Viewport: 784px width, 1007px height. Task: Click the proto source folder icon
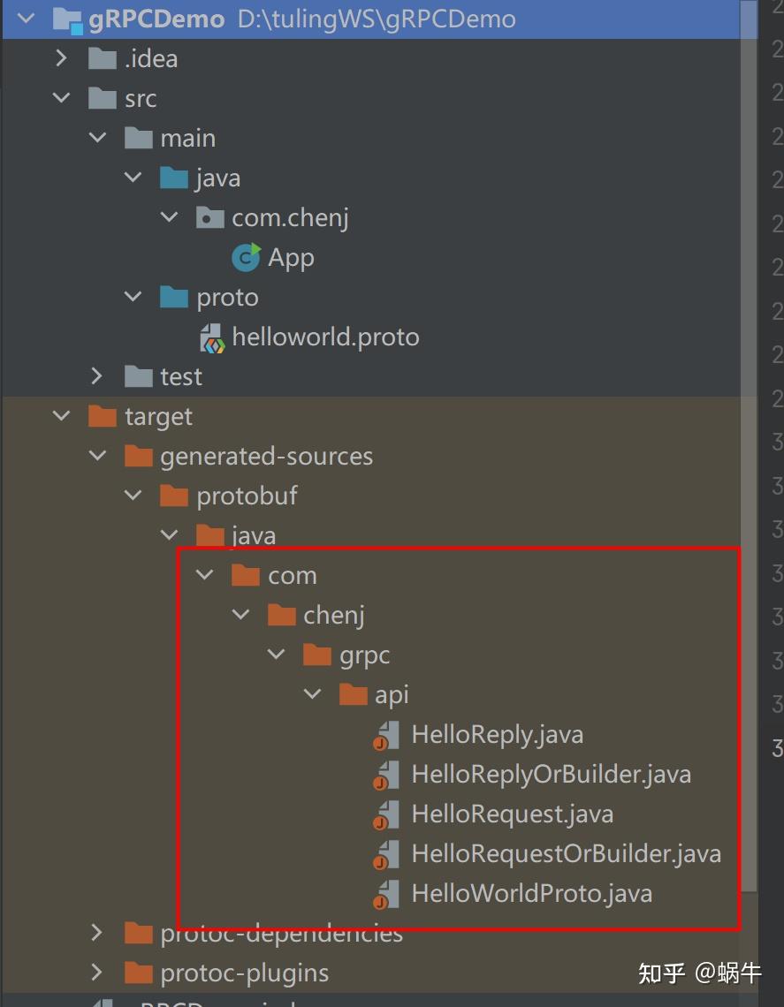[173, 297]
